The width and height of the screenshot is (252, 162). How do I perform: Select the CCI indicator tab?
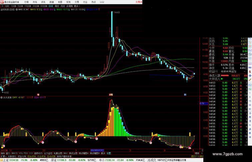(31, 153)
